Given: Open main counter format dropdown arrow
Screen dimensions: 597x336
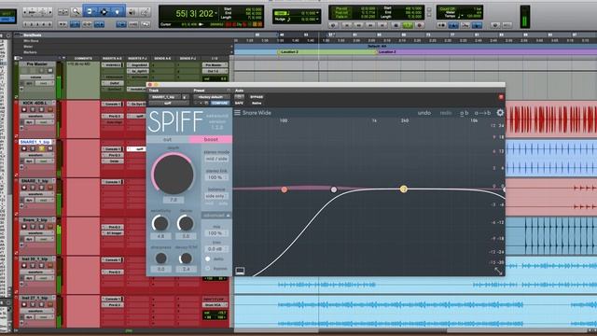Looking at the screenshot, I should click(x=216, y=14).
